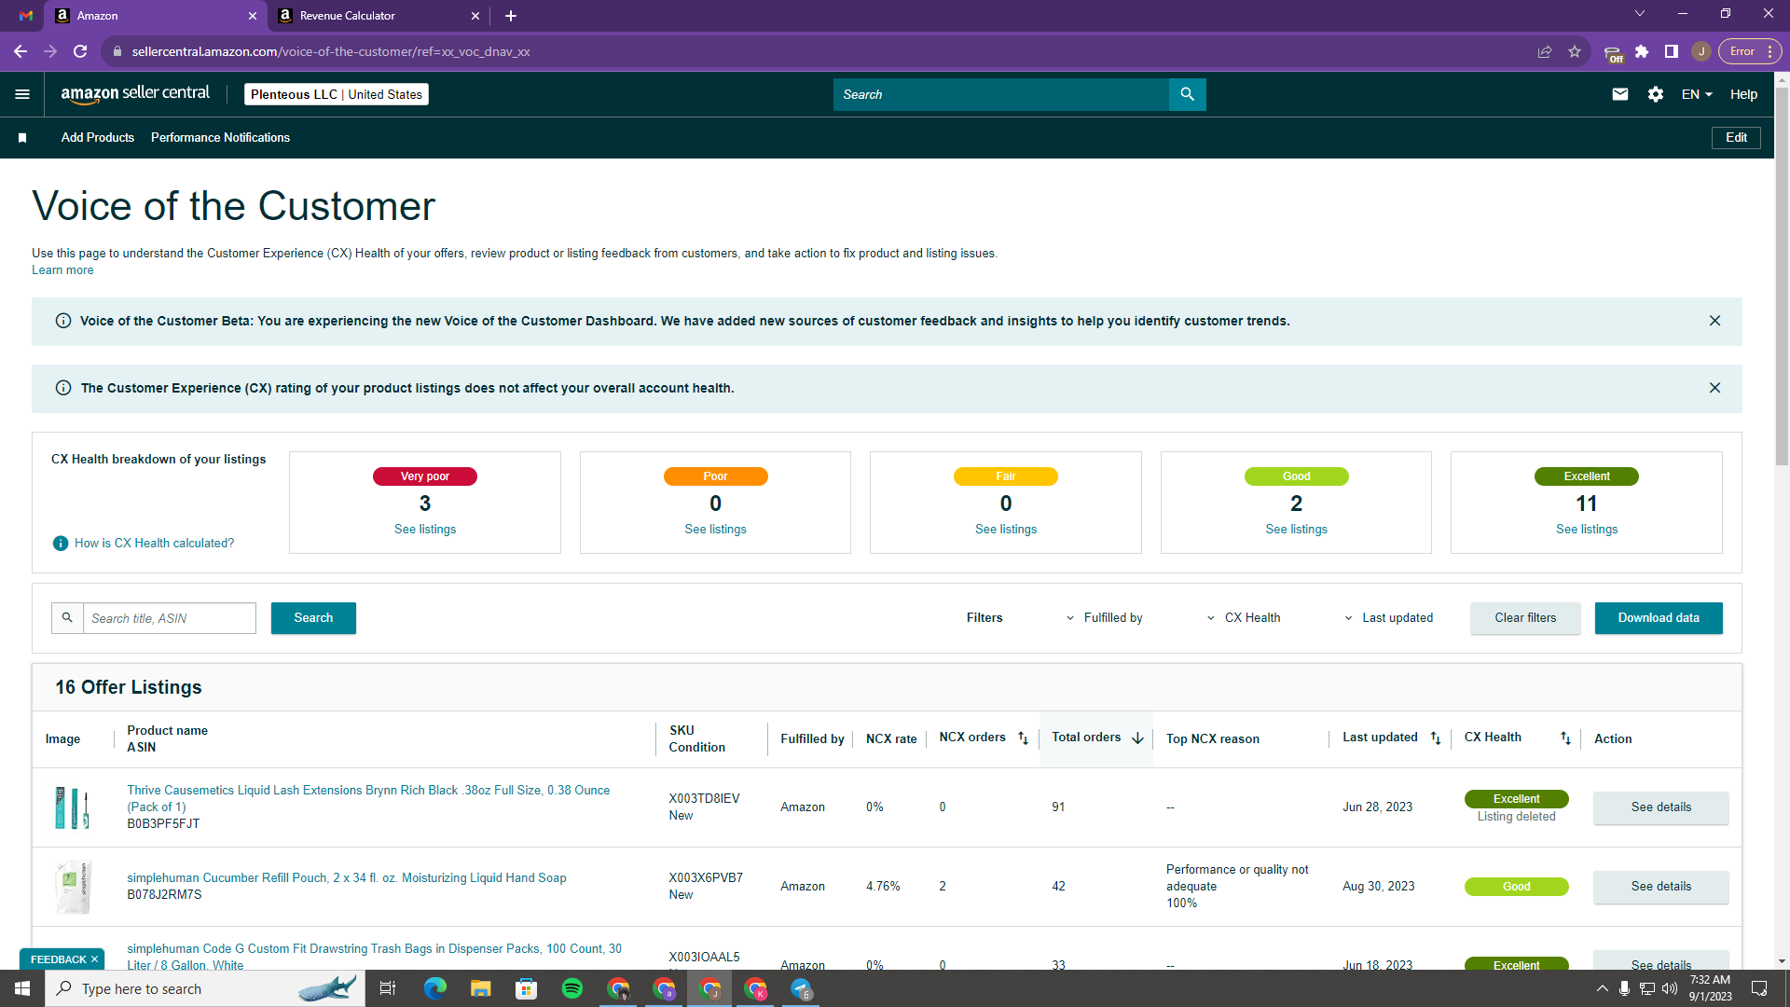See listings under Excellent

1587,530
